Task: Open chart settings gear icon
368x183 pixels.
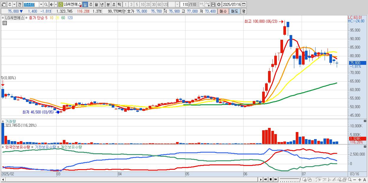Action: coord(218,4)
